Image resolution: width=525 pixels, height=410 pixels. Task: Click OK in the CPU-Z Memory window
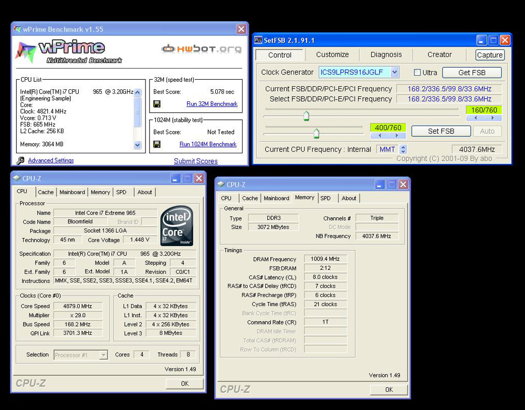389,390
